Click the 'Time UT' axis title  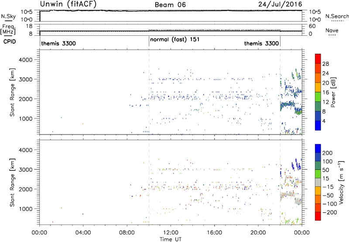[171, 239]
